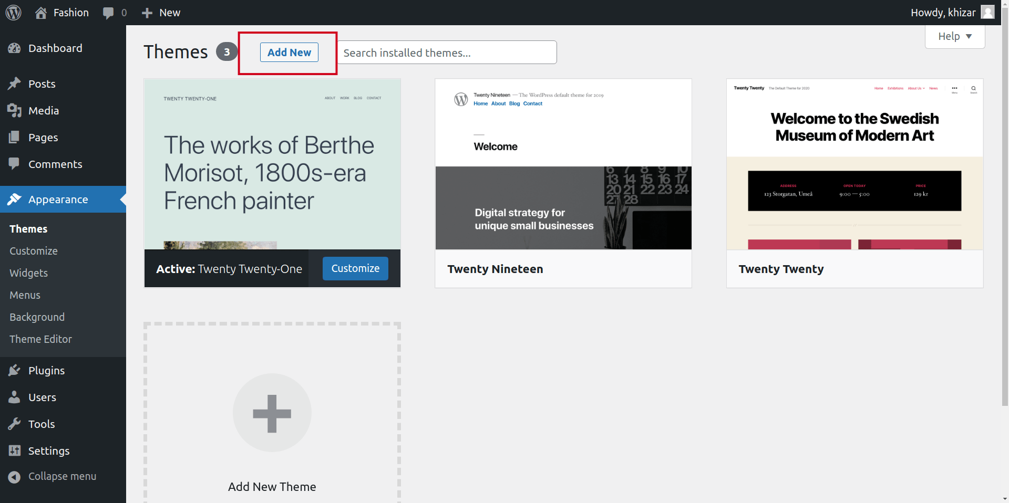Select the Twenty Nineteen theme thumbnail
1009x503 pixels.
point(563,164)
